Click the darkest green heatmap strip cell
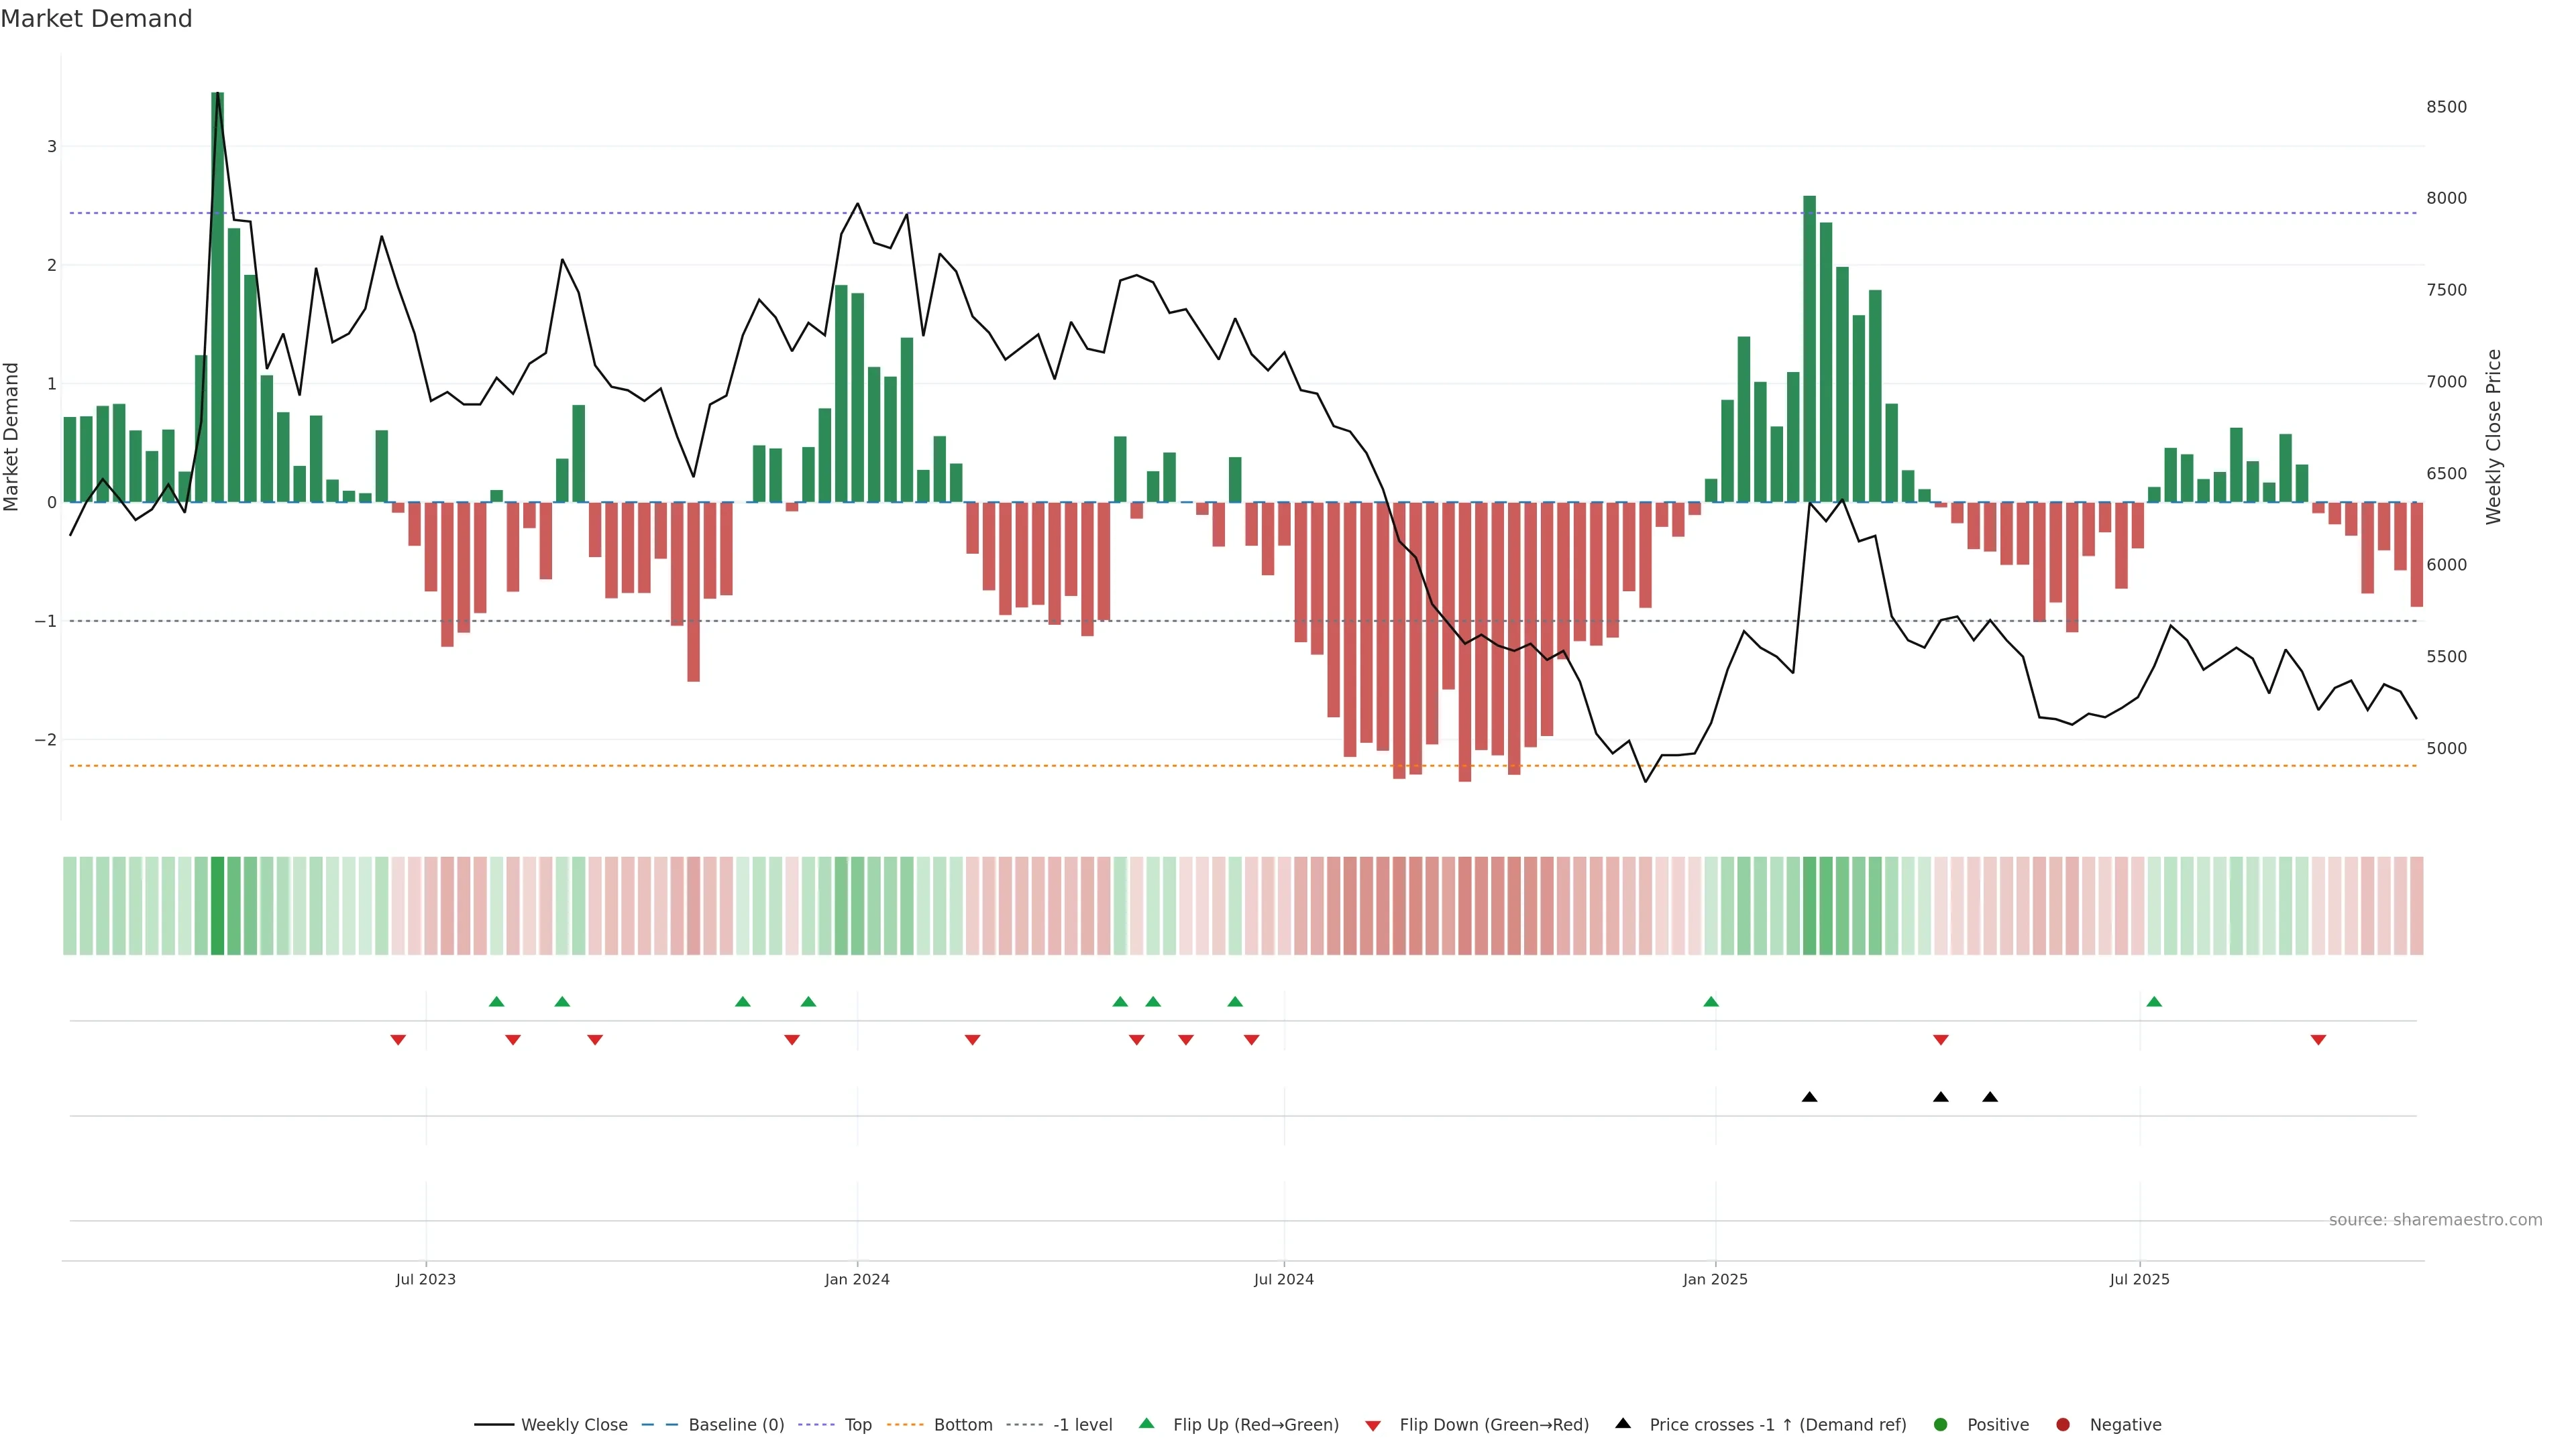The image size is (2576, 1448). point(217,906)
